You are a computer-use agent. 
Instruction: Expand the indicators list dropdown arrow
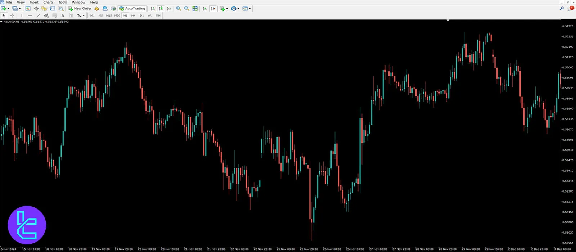tap(227, 9)
